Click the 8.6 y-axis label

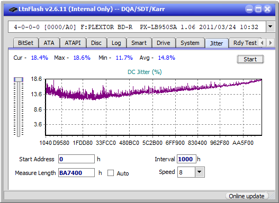[x=38, y=109]
